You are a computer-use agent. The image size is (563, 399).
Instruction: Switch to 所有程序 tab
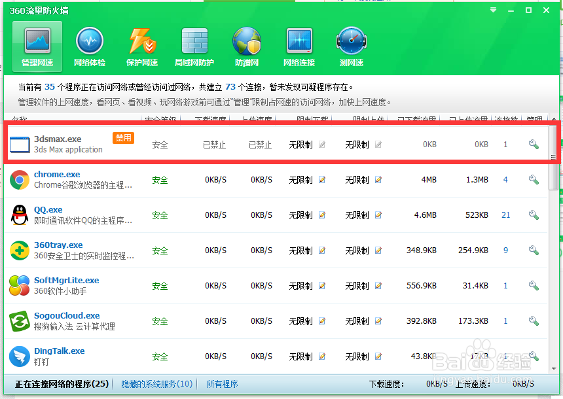(223, 384)
